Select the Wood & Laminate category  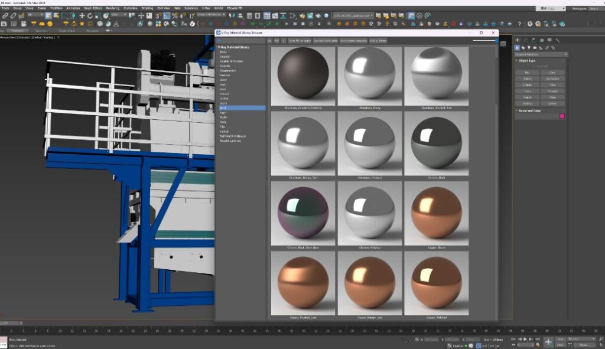click(232, 140)
